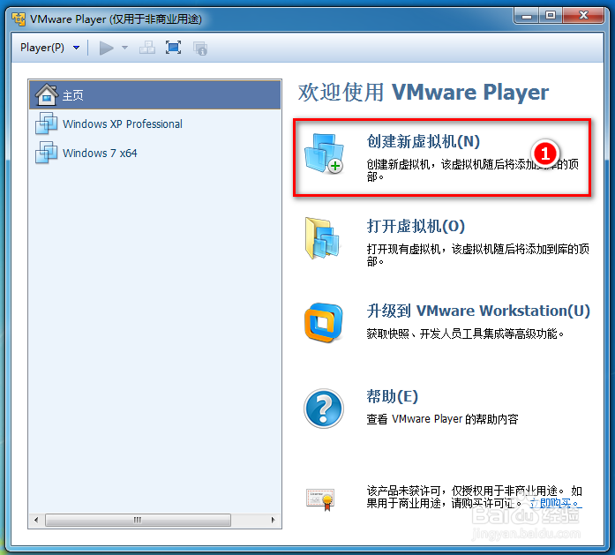Click the Unity mode toolbar icon
The image size is (615, 555).
click(x=200, y=49)
